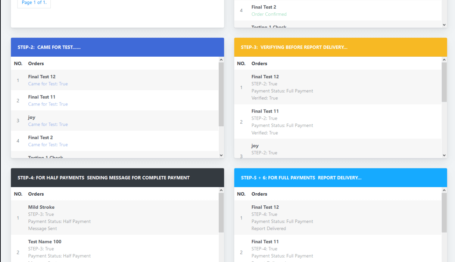Open 'Final Test 11' in the STEP-3 list
The height and width of the screenshot is (262, 455).
click(265, 111)
